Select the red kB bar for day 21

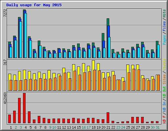point(108,118)
